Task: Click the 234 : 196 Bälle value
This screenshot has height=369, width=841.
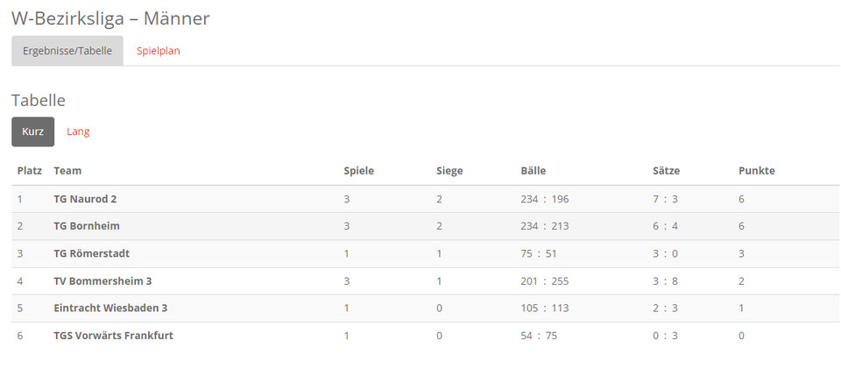Action: point(544,199)
